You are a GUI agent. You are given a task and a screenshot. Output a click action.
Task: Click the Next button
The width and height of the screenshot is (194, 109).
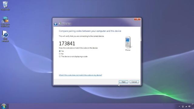coord(123,82)
